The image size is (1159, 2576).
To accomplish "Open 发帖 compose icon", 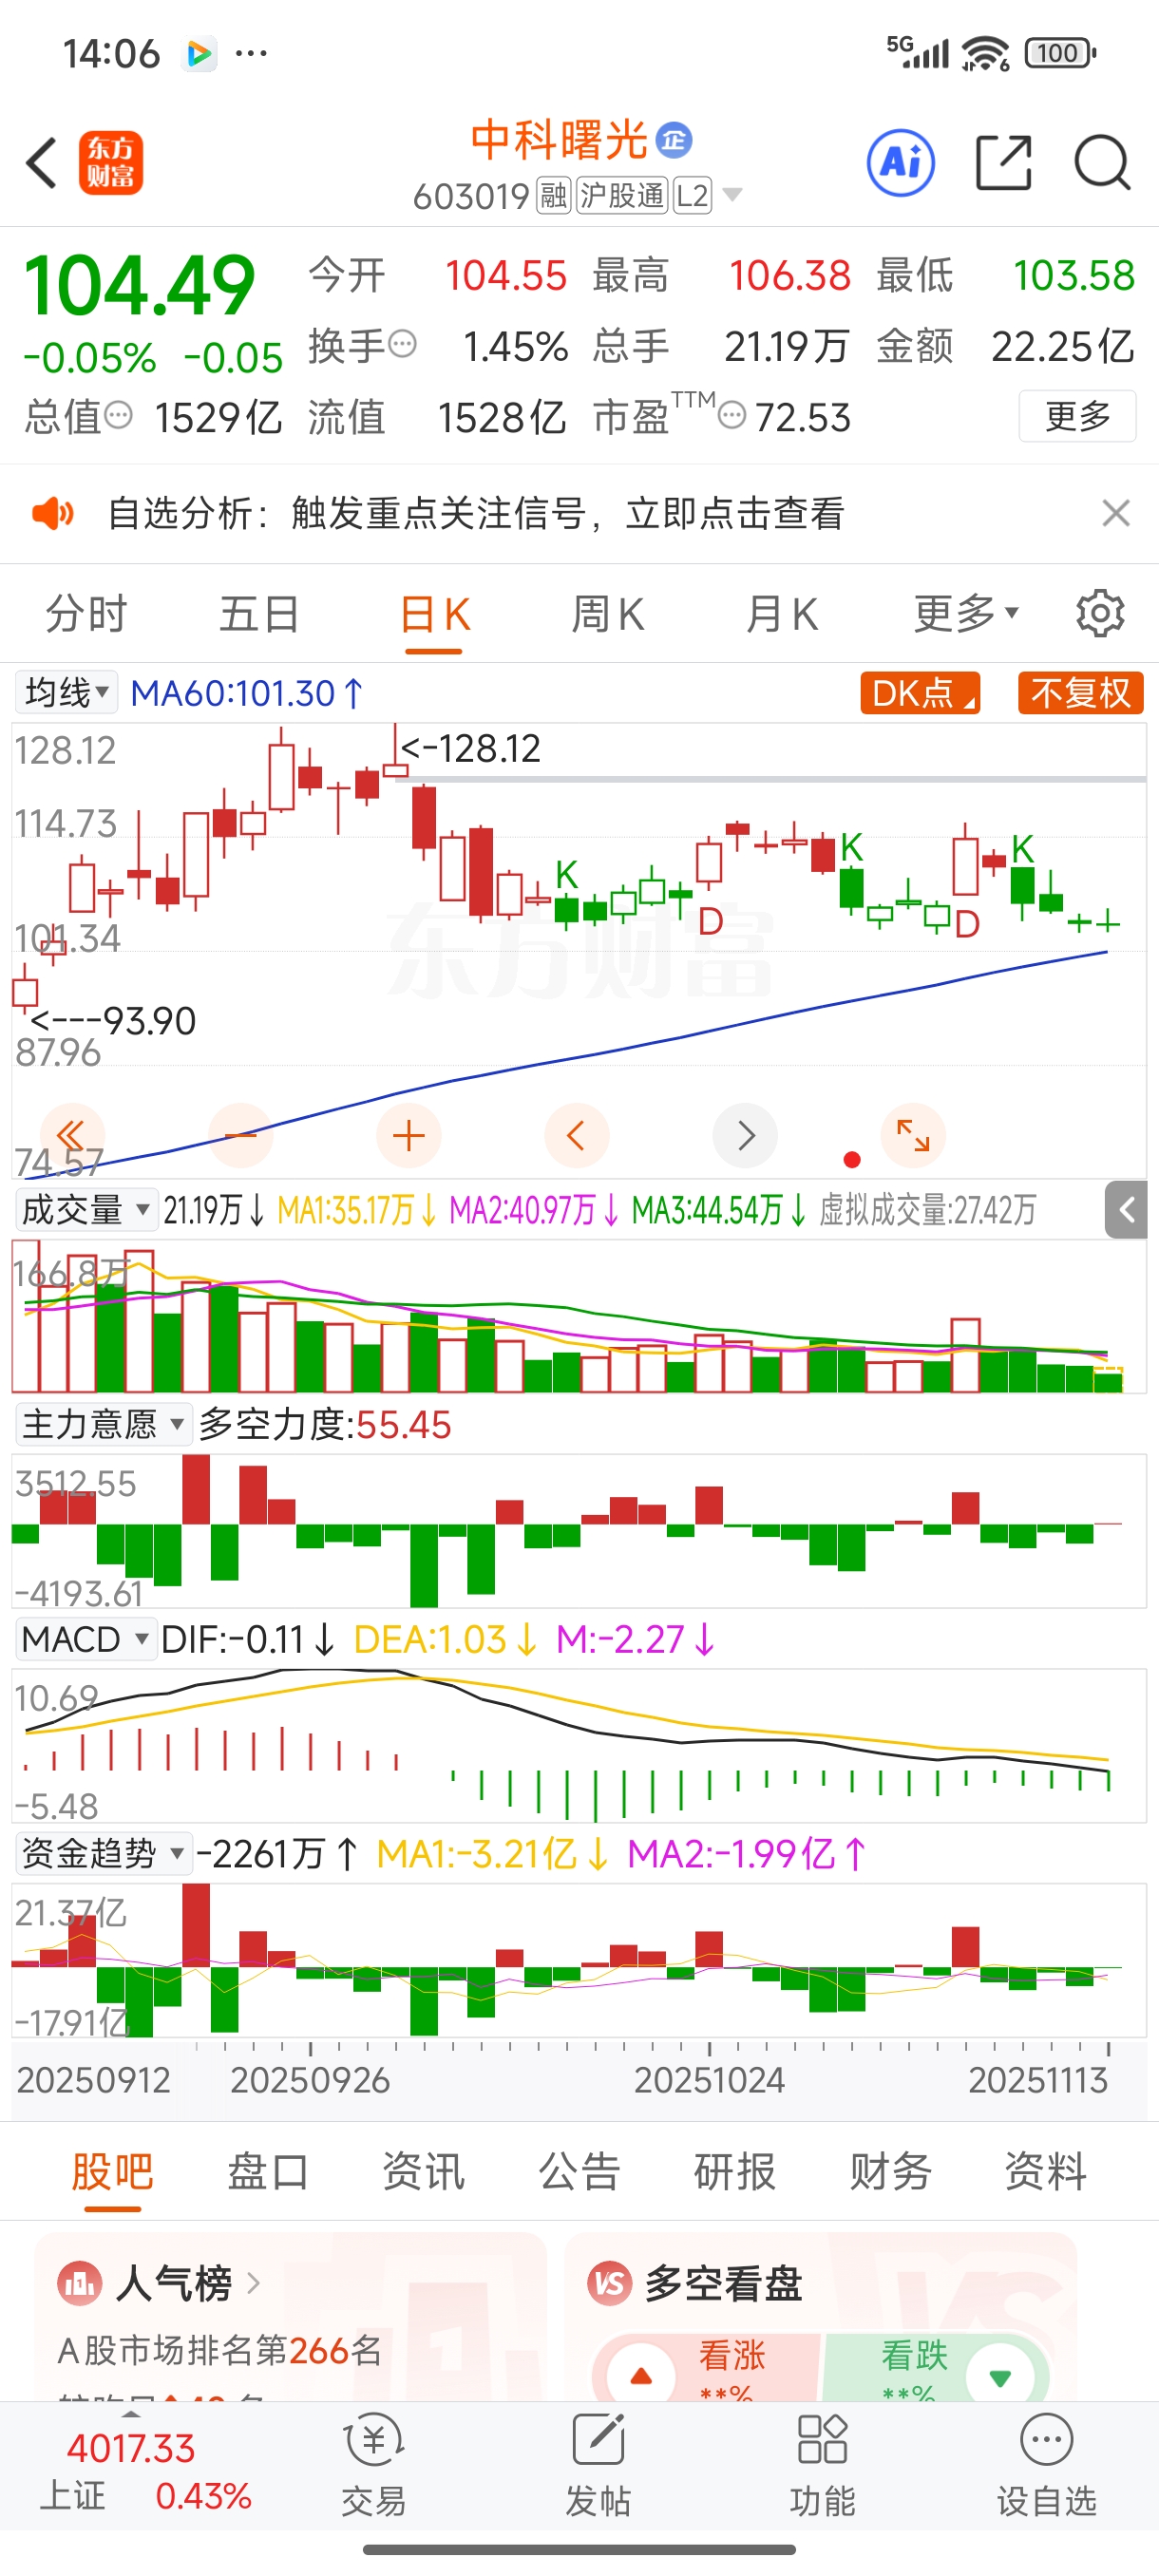I will (598, 2465).
